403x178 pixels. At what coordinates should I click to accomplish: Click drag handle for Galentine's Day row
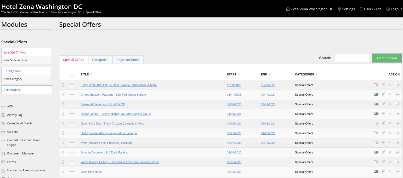tap(63, 123)
